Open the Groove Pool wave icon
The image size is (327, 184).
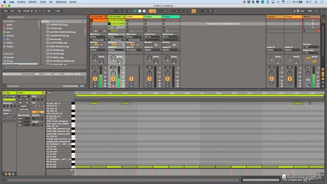coord(3,86)
